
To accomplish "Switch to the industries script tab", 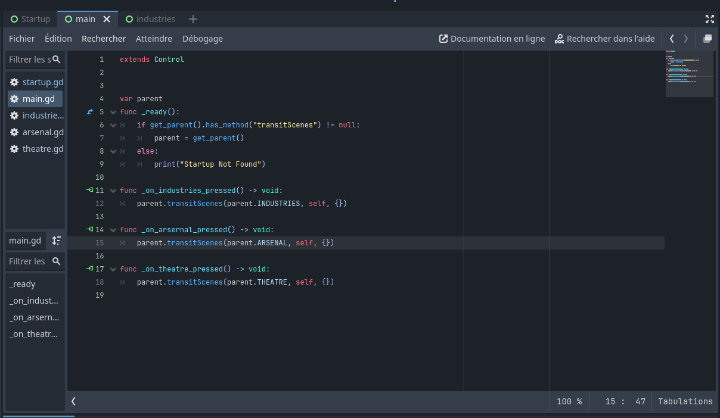I will coord(150,18).
